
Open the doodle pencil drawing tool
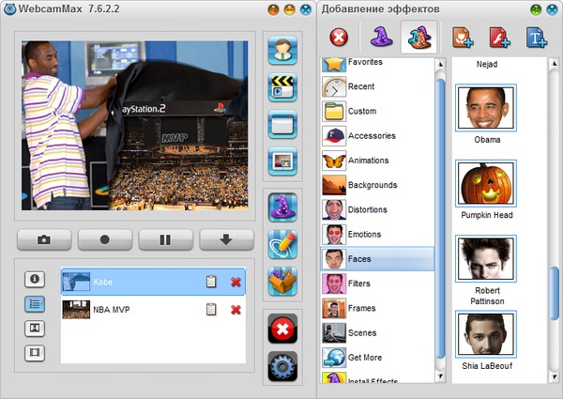(282, 244)
